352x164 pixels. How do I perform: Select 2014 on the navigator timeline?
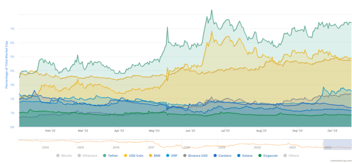point(45,147)
